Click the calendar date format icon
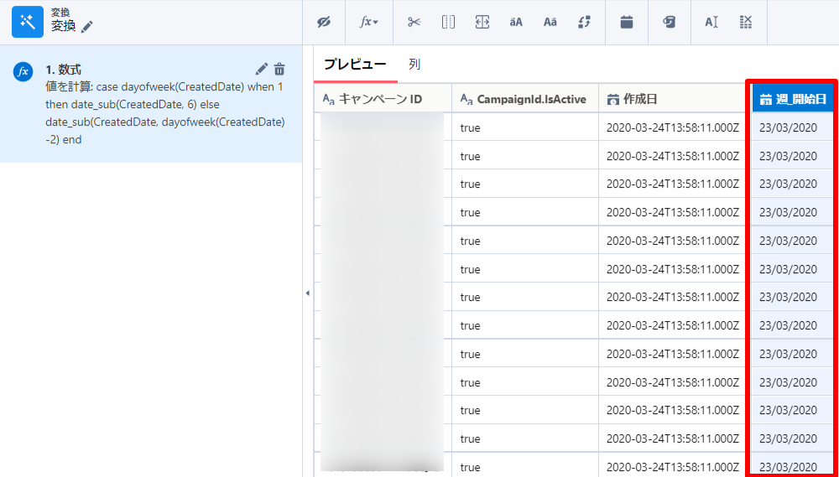This screenshot has width=839, height=477. [627, 23]
